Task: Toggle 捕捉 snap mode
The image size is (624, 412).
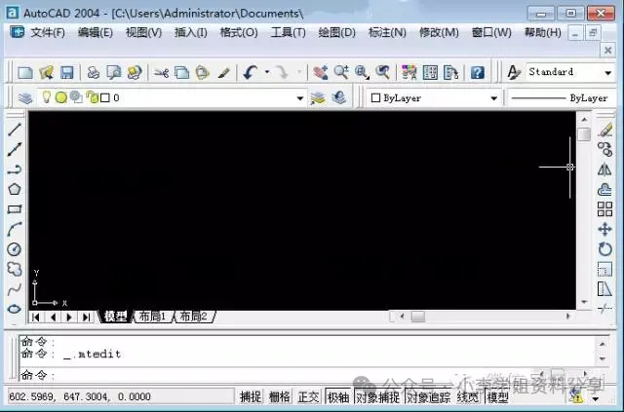Action: pos(251,396)
